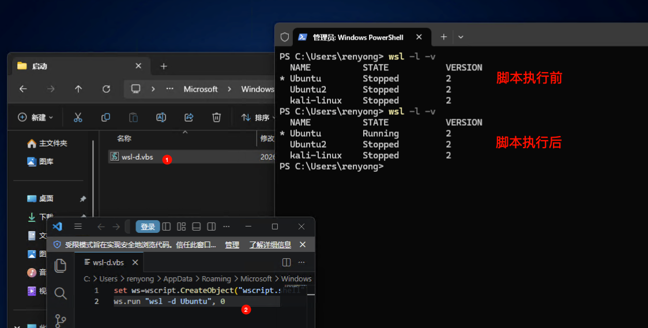Click the Paste icon in Explorer toolbar
Viewport: 648px width, 328px height.
(133, 118)
